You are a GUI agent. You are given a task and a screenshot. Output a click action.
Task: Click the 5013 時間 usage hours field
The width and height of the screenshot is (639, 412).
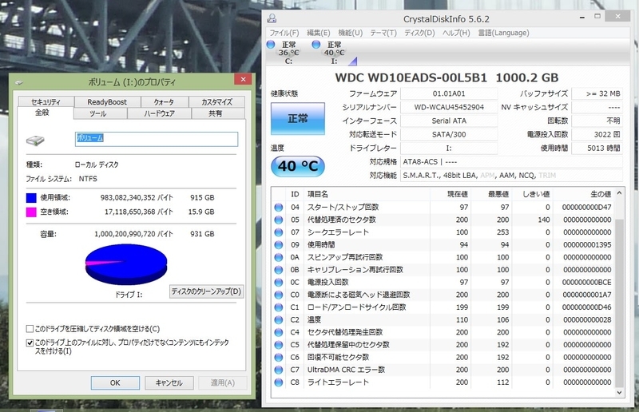[597, 149]
